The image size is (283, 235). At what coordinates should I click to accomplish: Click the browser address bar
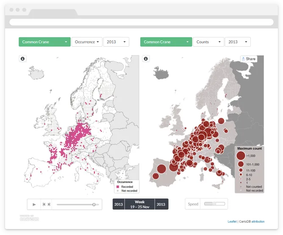click(x=141, y=22)
